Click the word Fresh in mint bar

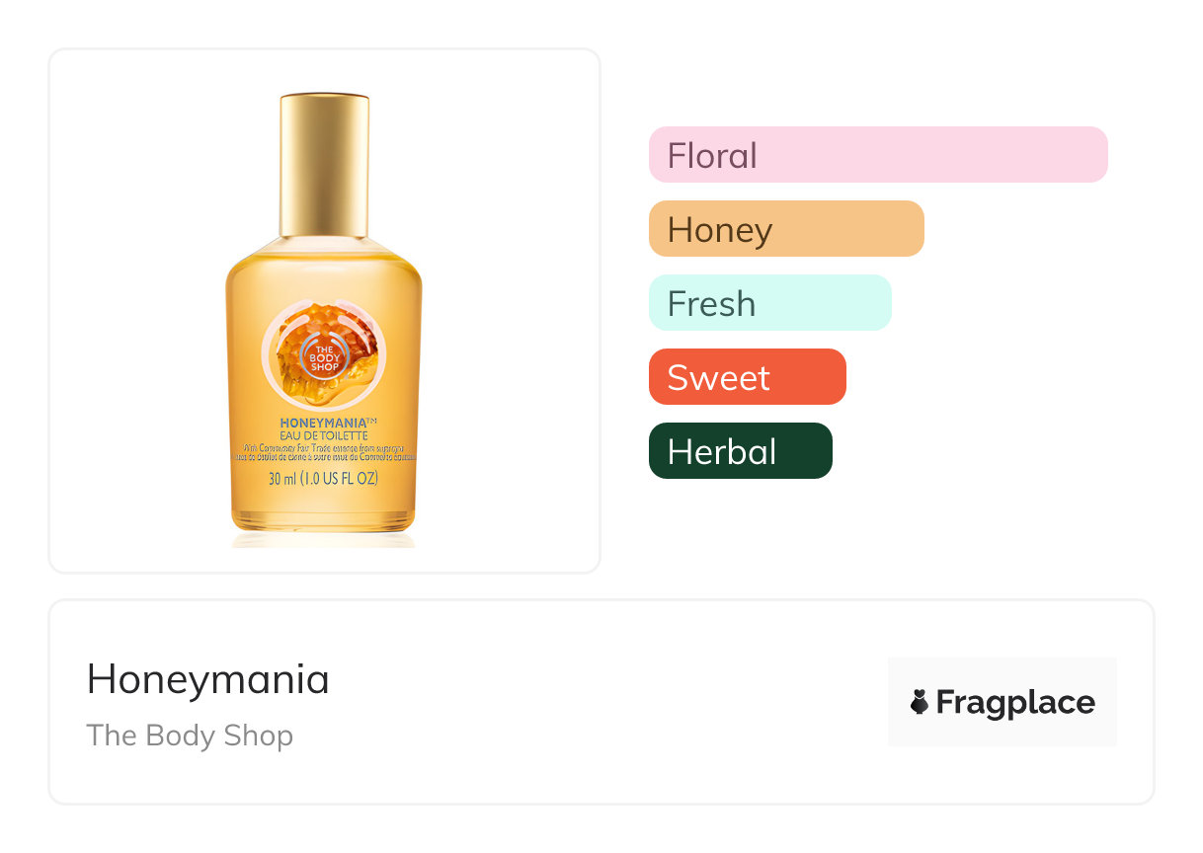711,303
